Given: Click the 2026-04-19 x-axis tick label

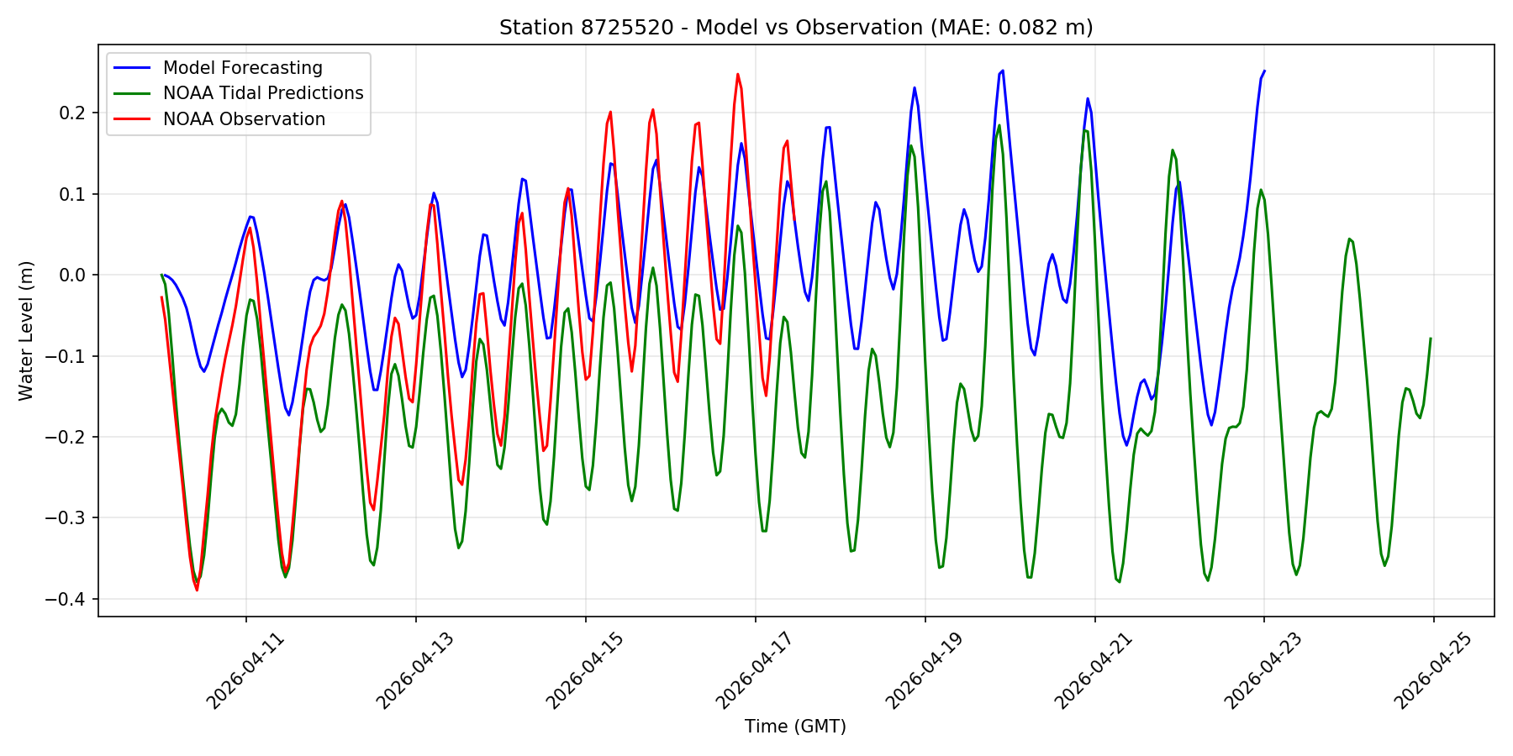Looking at the screenshot, I should [925, 670].
